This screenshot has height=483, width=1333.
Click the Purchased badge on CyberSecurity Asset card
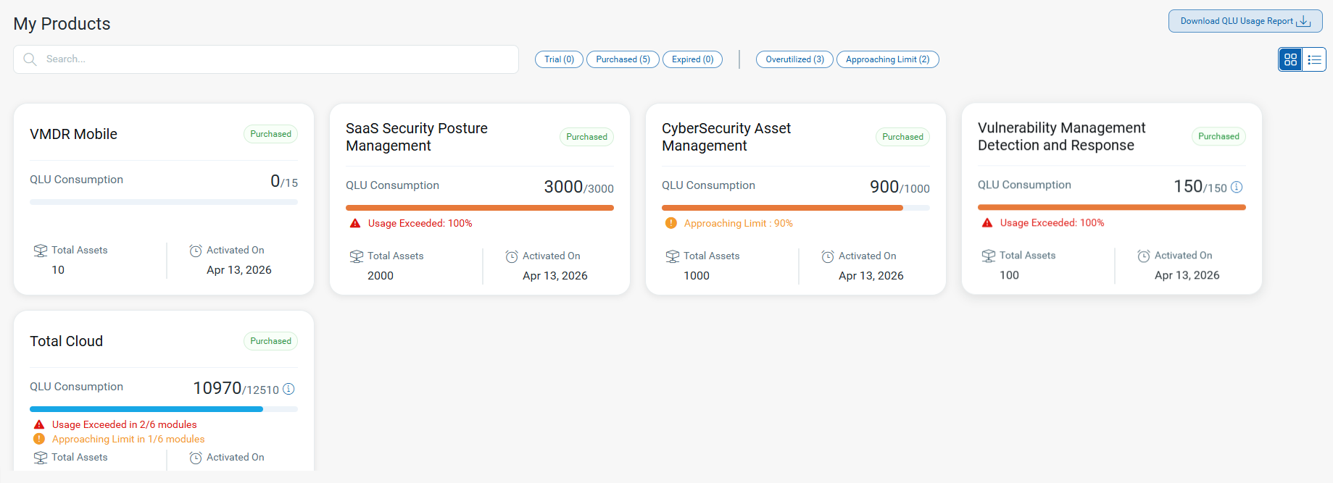pyautogui.click(x=902, y=137)
